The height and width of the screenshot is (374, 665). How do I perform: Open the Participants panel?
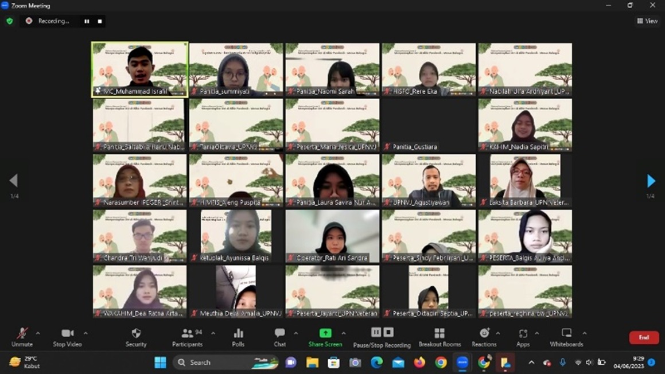click(x=187, y=337)
